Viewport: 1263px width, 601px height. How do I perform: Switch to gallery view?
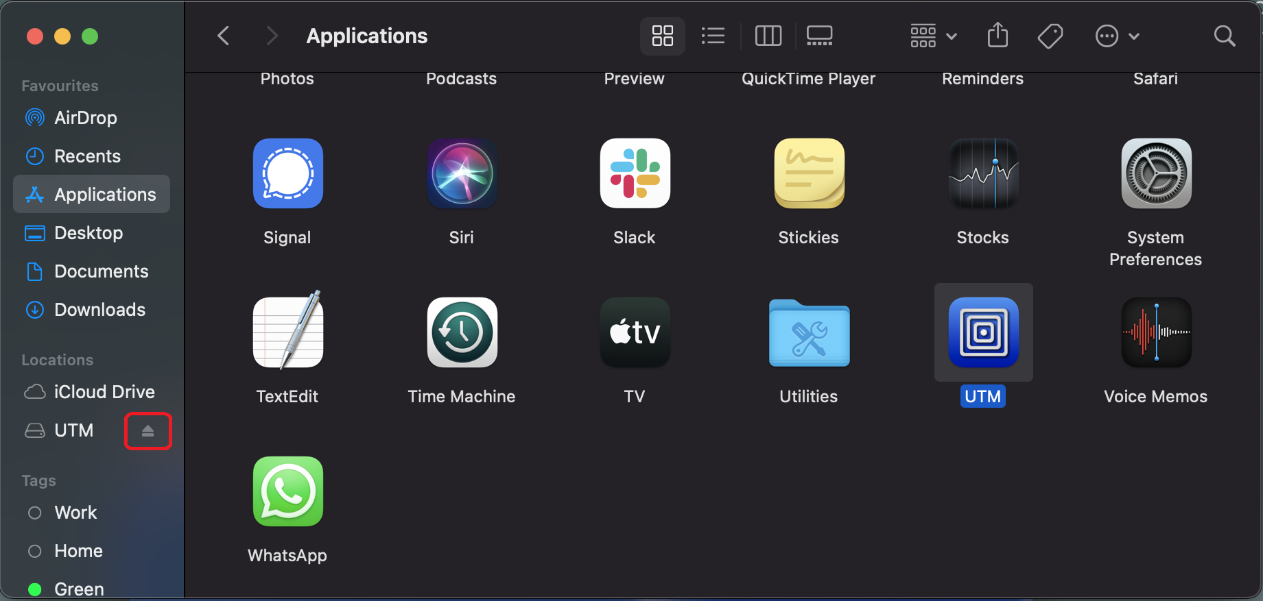tap(819, 36)
